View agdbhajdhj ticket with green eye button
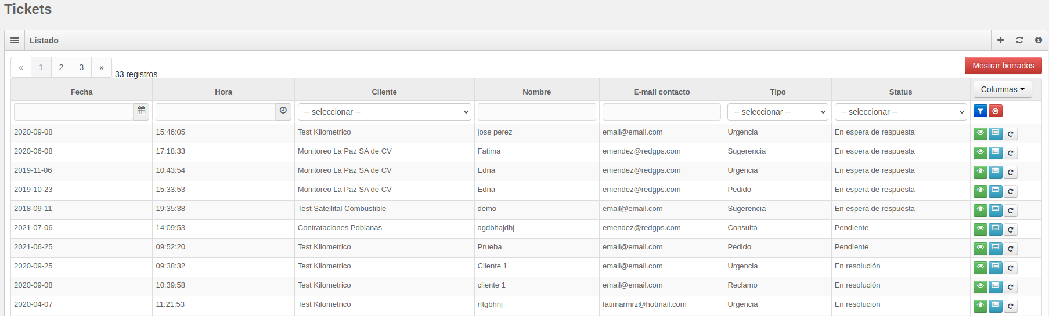 tap(980, 229)
